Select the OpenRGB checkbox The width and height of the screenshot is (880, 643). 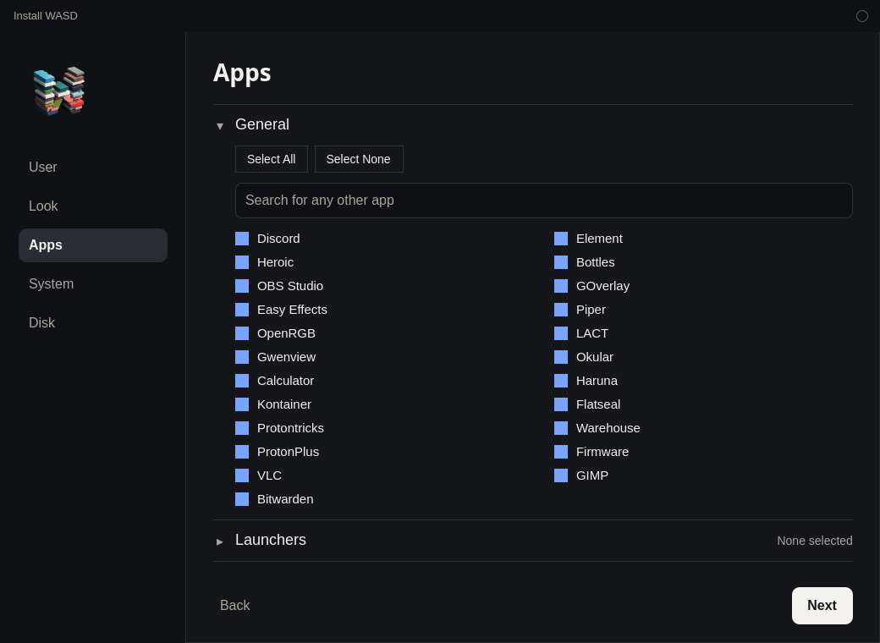pyautogui.click(x=242, y=333)
